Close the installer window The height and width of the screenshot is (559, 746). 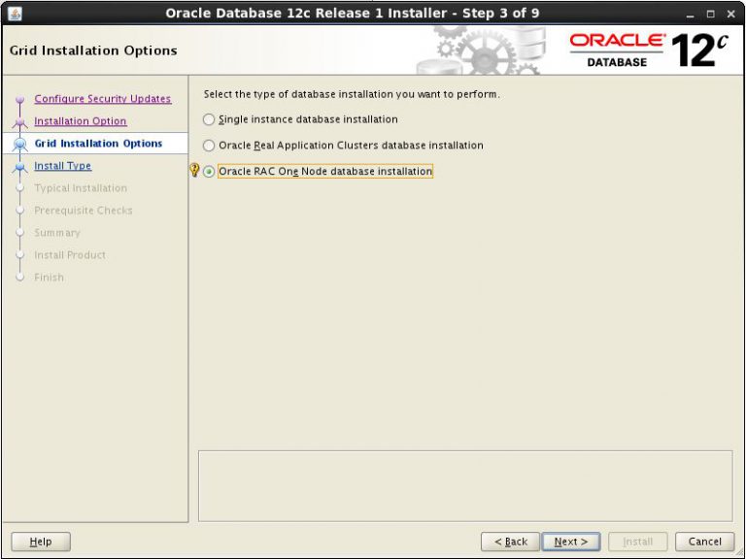731,15
